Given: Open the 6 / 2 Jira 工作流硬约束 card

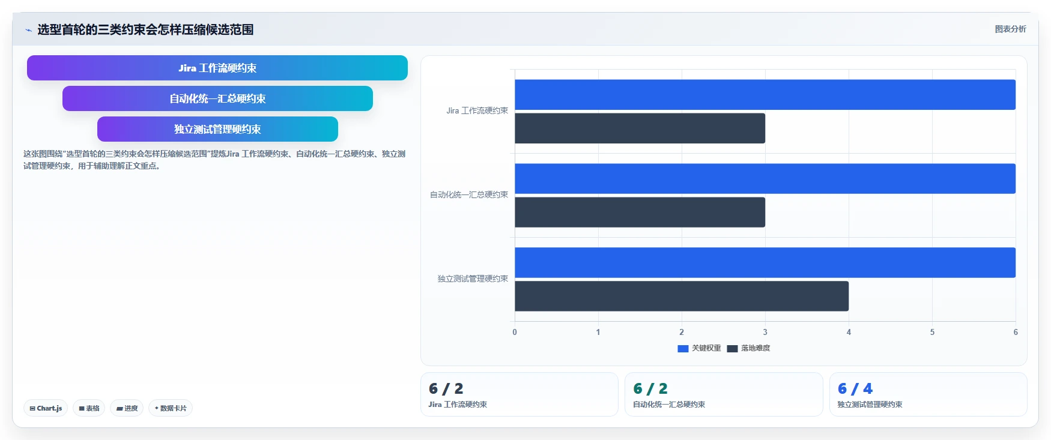Looking at the screenshot, I should point(519,394).
